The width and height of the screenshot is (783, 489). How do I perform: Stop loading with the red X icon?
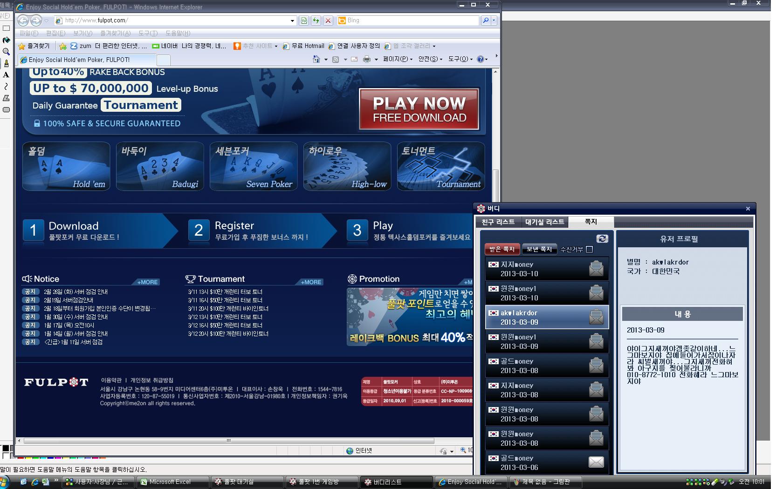pyautogui.click(x=328, y=20)
